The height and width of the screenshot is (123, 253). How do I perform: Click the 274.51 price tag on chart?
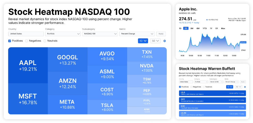pyautogui.click(x=243, y=42)
